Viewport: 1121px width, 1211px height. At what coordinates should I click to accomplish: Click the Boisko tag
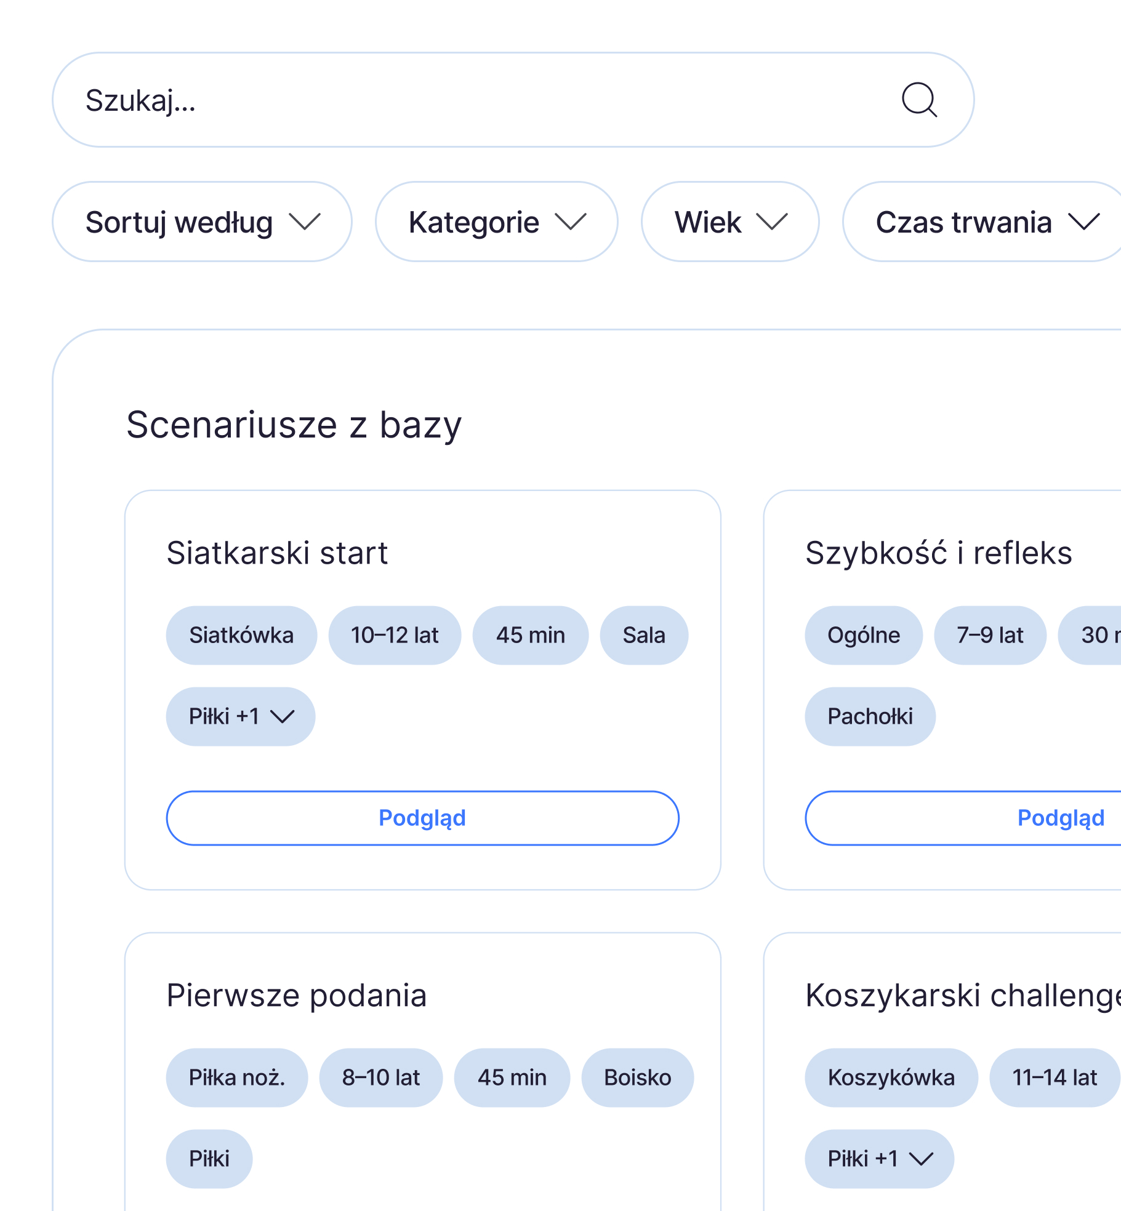(638, 1077)
